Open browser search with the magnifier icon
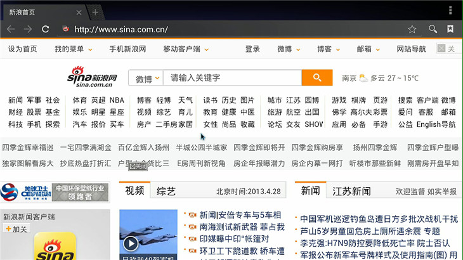Screen dimensions: 463x260 tap(433, 29)
